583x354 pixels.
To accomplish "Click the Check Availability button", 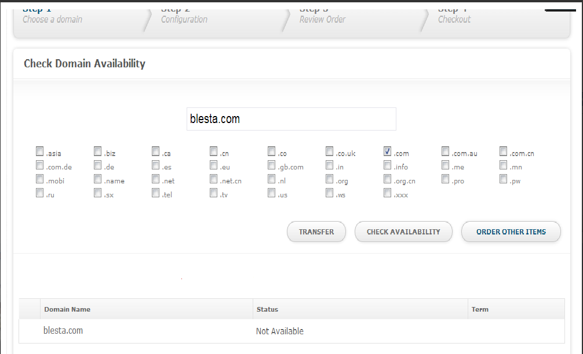I will pyautogui.click(x=403, y=232).
